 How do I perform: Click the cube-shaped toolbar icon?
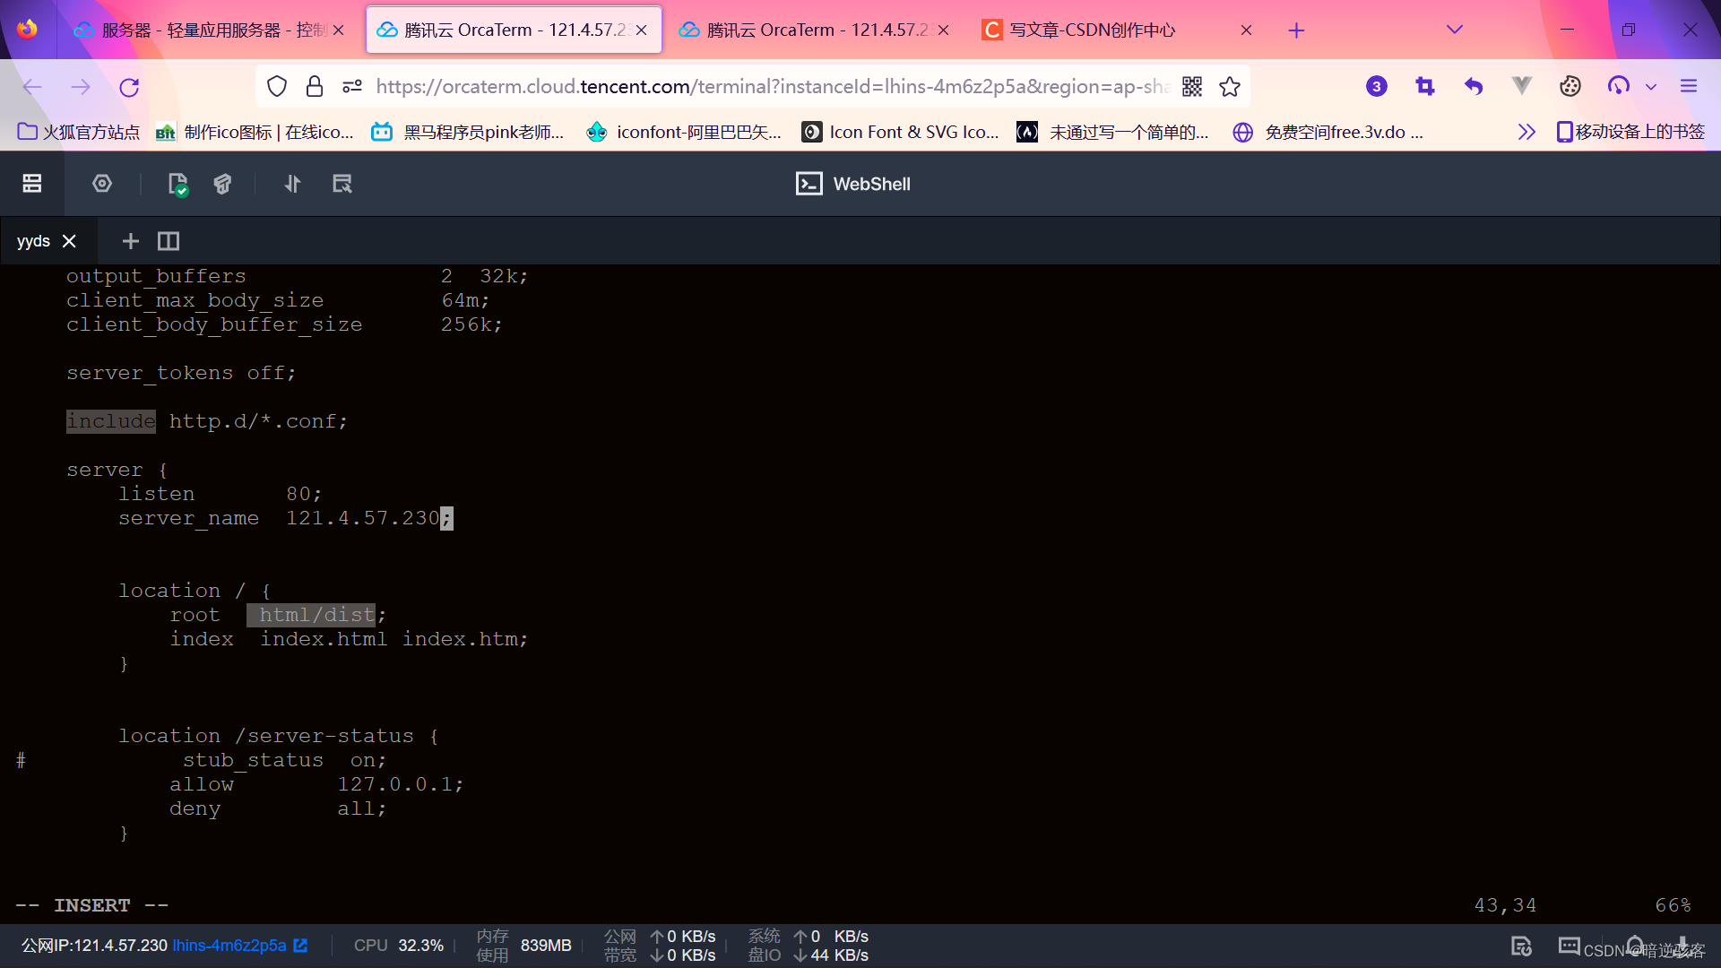click(x=222, y=184)
